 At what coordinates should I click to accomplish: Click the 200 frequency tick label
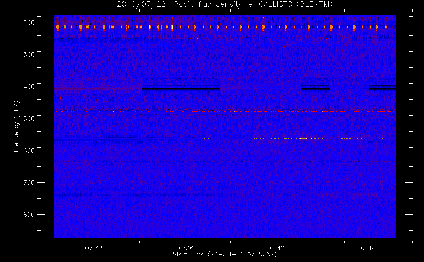[29, 23]
